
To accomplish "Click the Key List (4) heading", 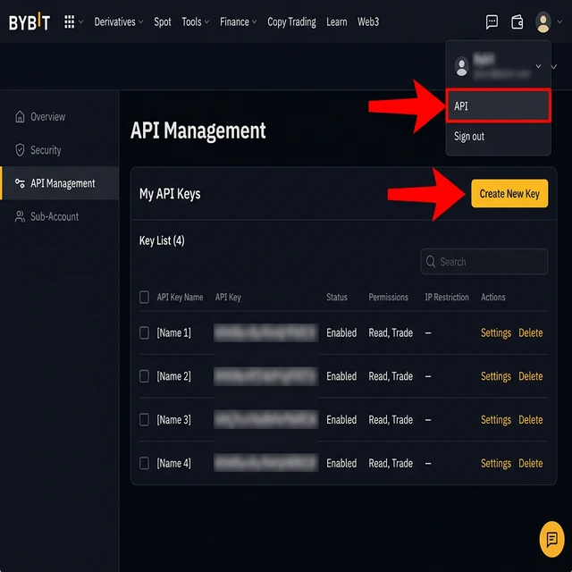I will coord(162,240).
